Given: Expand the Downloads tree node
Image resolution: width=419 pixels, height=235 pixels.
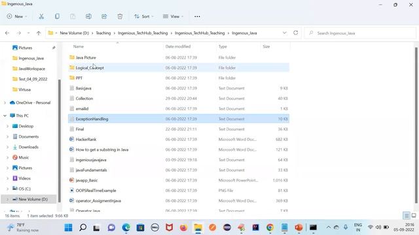Looking at the screenshot, I should (x=7, y=147).
